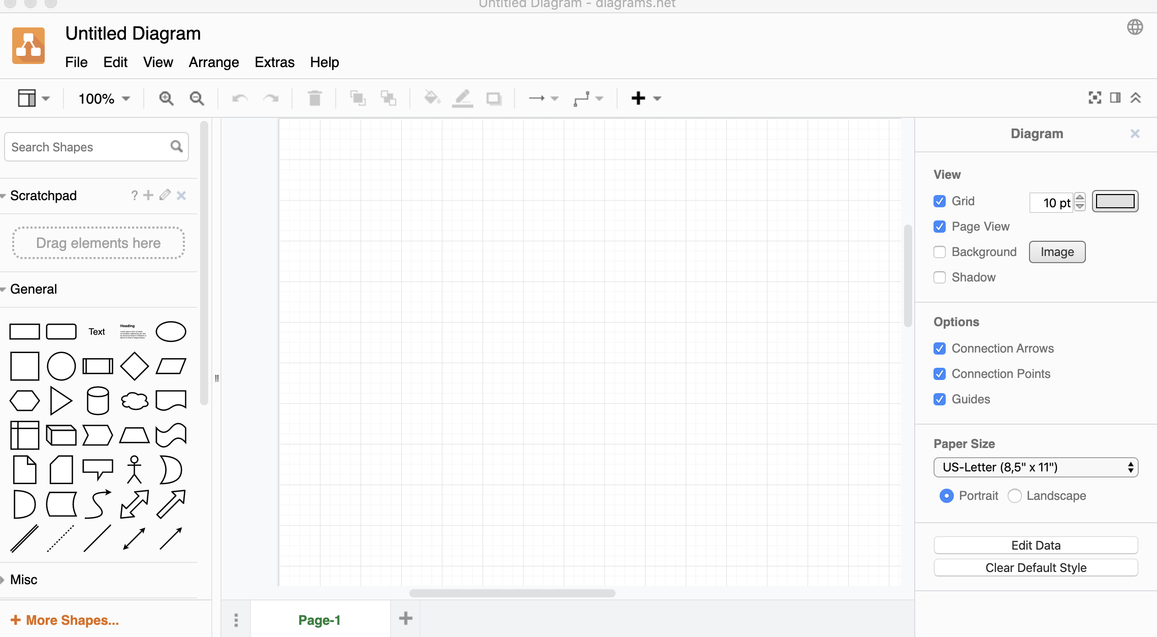The height and width of the screenshot is (637, 1157).
Task: Choose the diamond shape in General
Action: point(135,366)
